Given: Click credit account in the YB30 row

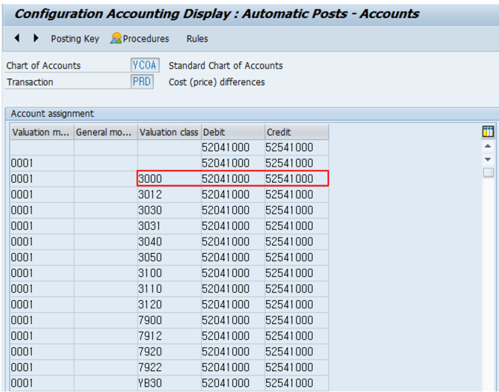Looking at the screenshot, I should (297, 383).
